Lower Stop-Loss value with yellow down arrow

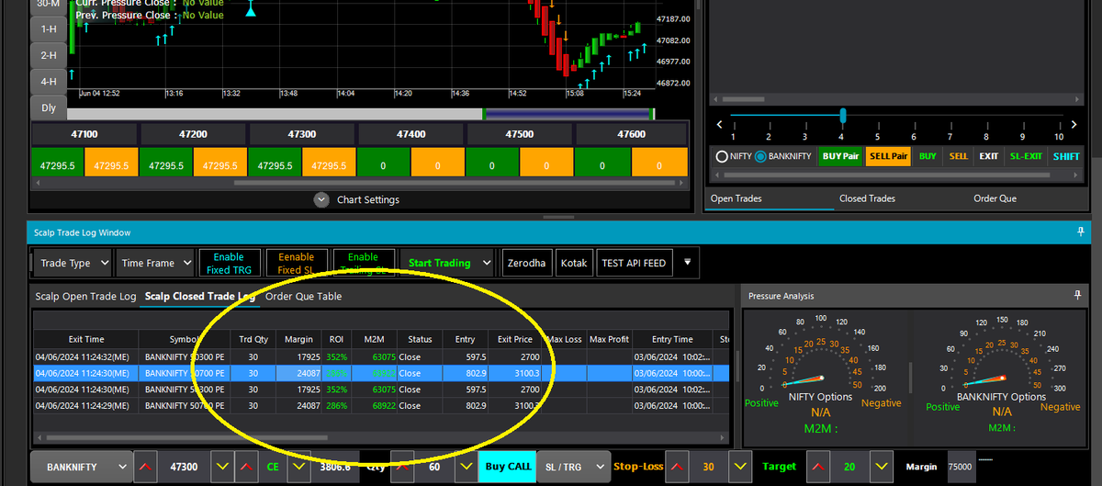[739, 467]
